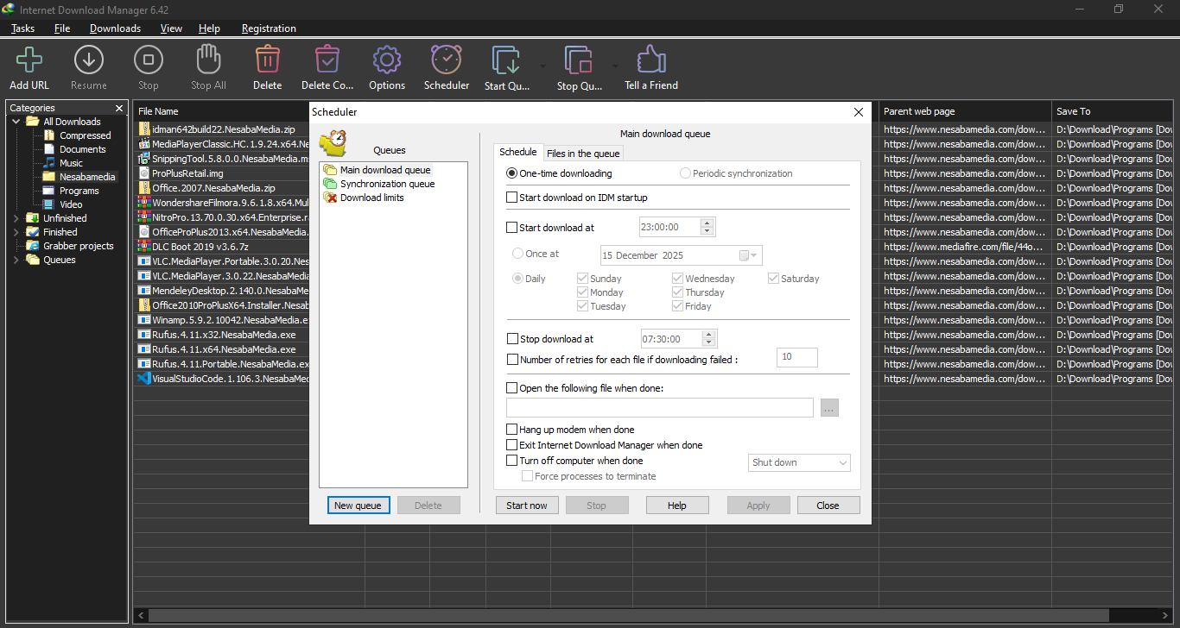Screen dimensions: 1180x628
Task: Switch to Files in the queue tab
Action: (x=582, y=154)
